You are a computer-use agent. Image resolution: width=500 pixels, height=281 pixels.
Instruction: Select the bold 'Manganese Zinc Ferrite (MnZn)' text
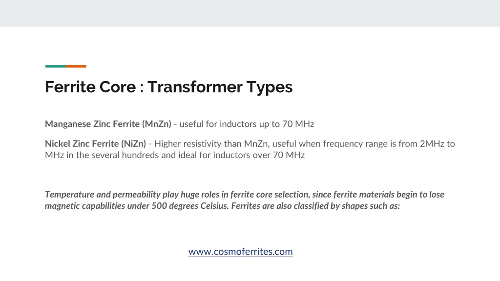108,124
